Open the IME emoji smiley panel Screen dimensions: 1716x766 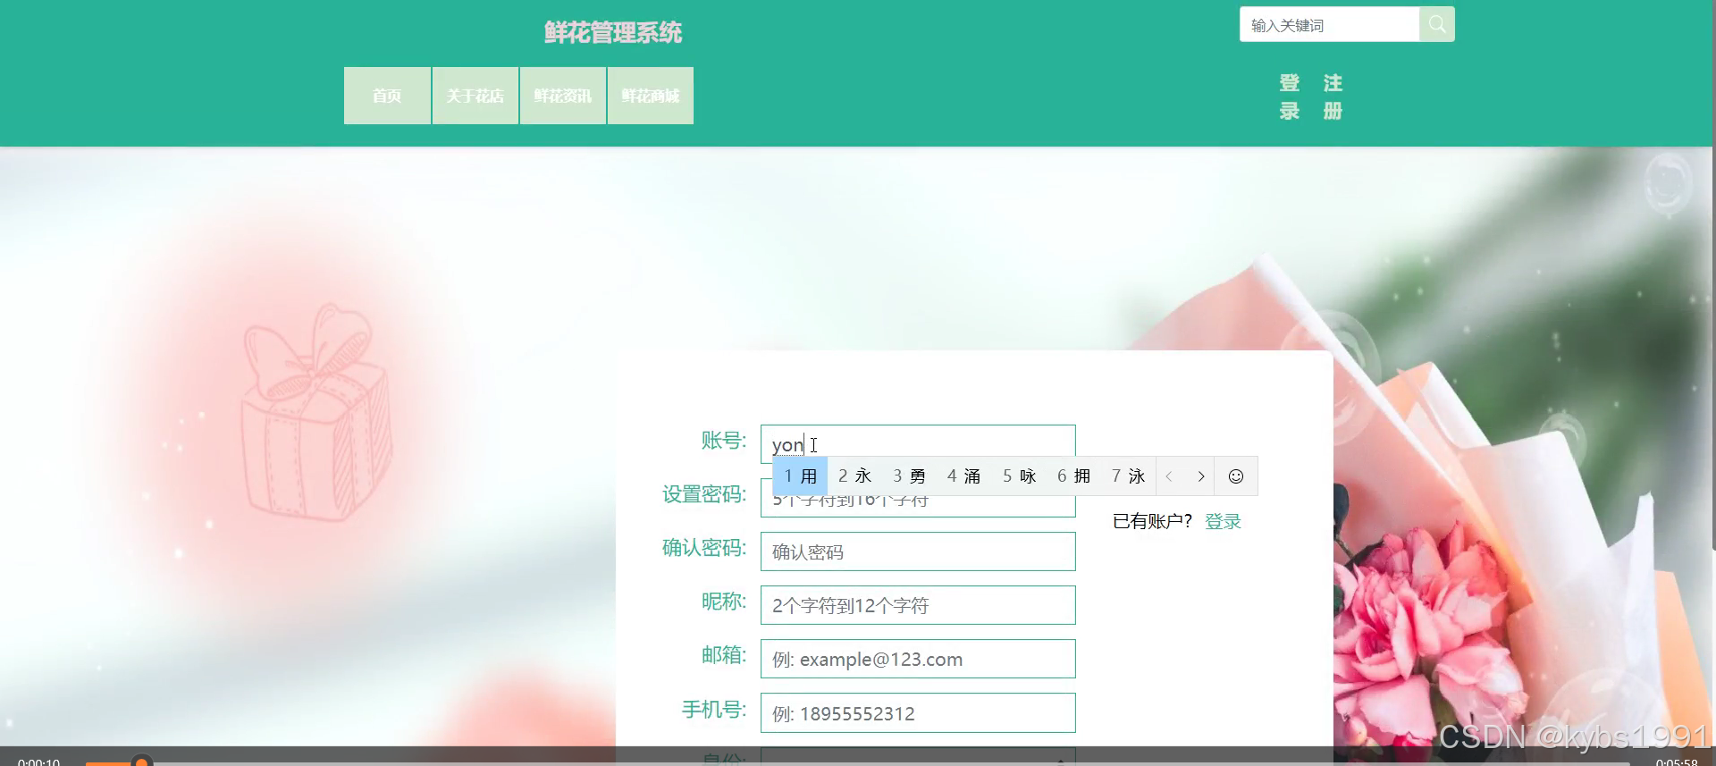click(x=1236, y=476)
